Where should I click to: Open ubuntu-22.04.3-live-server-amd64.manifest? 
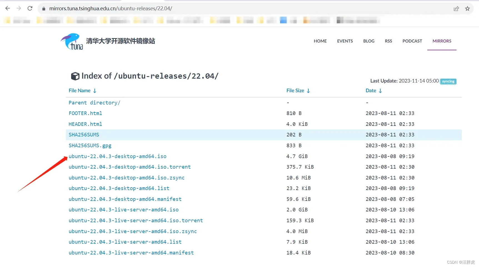click(131, 253)
